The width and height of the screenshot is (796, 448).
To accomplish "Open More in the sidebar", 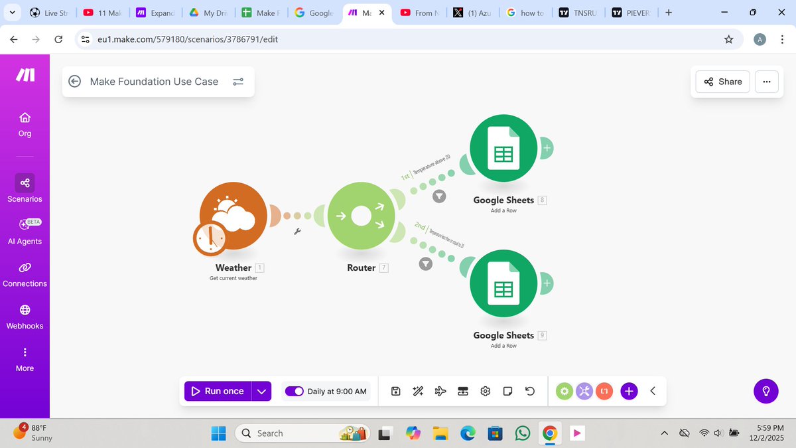I will (x=25, y=359).
